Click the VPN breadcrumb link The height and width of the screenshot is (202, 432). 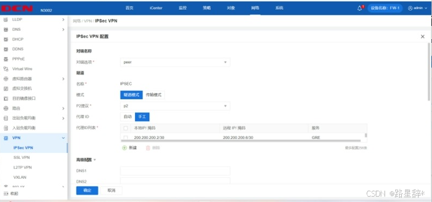pos(87,21)
